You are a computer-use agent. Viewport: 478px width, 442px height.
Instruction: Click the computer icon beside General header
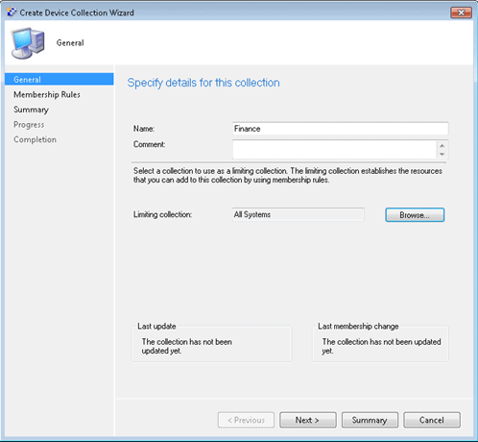point(28,43)
